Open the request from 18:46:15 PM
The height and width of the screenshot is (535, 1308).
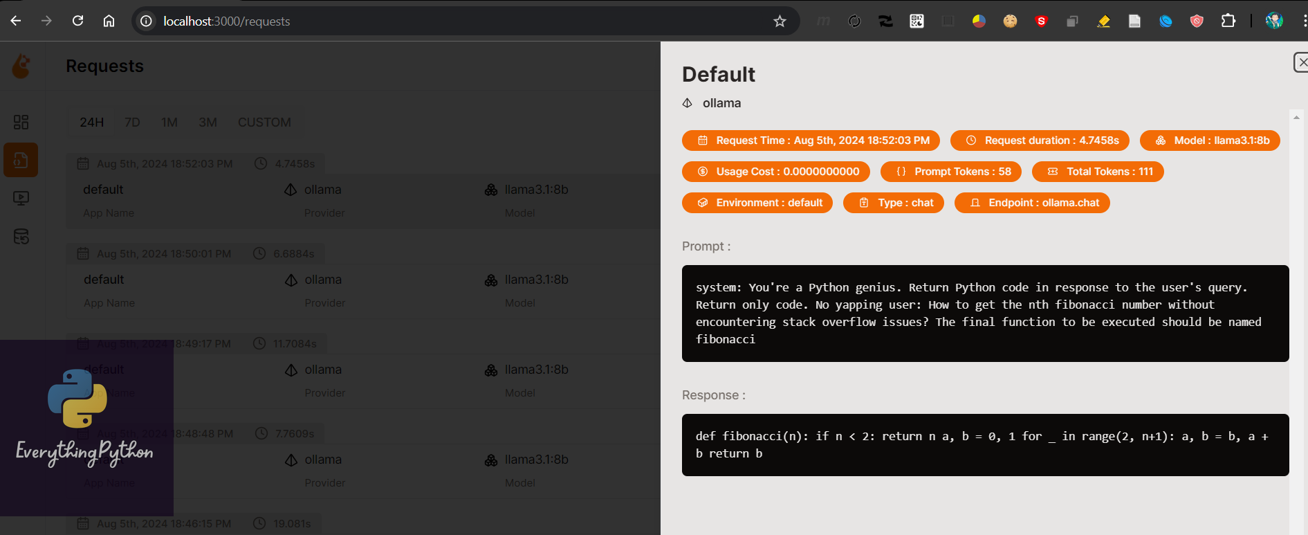click(x=363, y=524)
